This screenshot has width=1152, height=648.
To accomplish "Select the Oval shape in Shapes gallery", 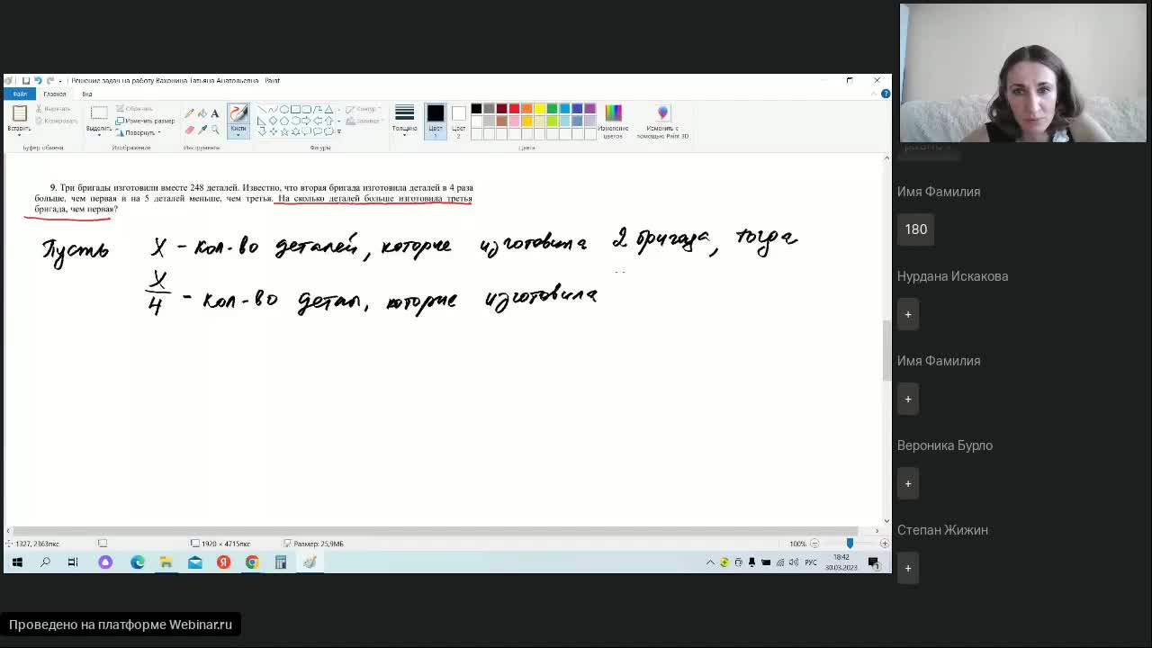I will 284,109.
